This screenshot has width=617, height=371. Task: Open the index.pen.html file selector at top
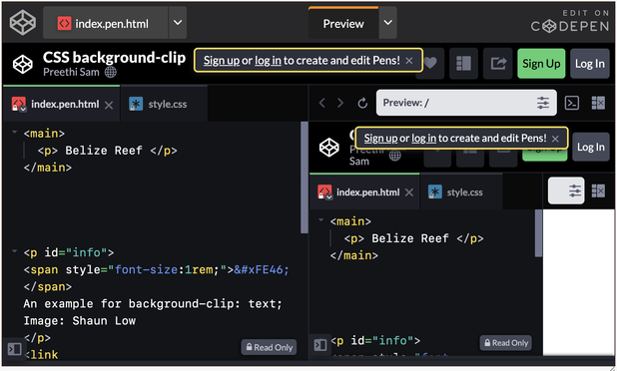click(106, 23)
